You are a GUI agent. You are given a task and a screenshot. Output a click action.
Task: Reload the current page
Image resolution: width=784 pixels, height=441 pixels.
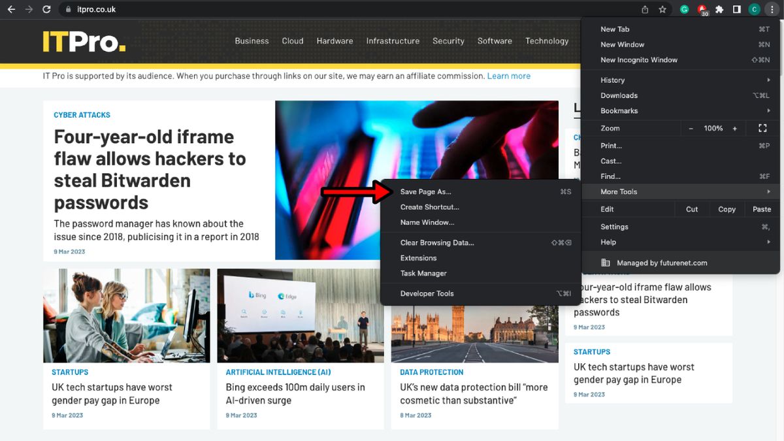click(x=45, y=9)
